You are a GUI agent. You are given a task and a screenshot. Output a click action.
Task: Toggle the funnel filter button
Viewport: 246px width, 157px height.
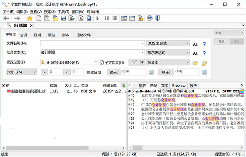[x=134, y=62]
